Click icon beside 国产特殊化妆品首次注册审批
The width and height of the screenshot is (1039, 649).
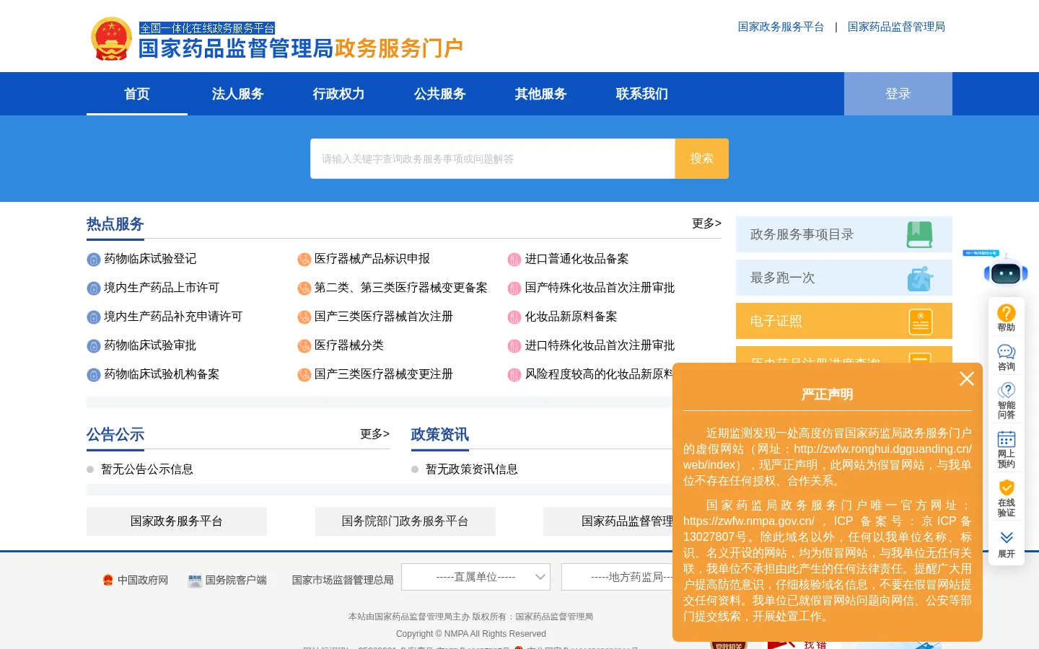[514, 288]
